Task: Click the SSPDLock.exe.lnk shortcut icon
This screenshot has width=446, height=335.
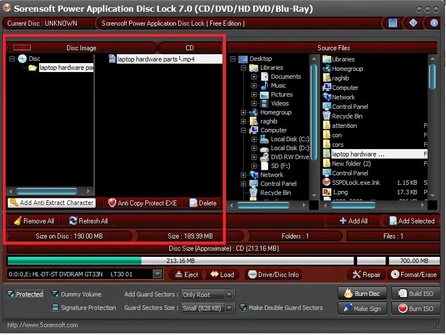Action: pos(326,183)
